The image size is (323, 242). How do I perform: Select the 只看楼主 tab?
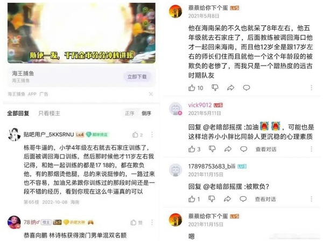coord(49,113)
